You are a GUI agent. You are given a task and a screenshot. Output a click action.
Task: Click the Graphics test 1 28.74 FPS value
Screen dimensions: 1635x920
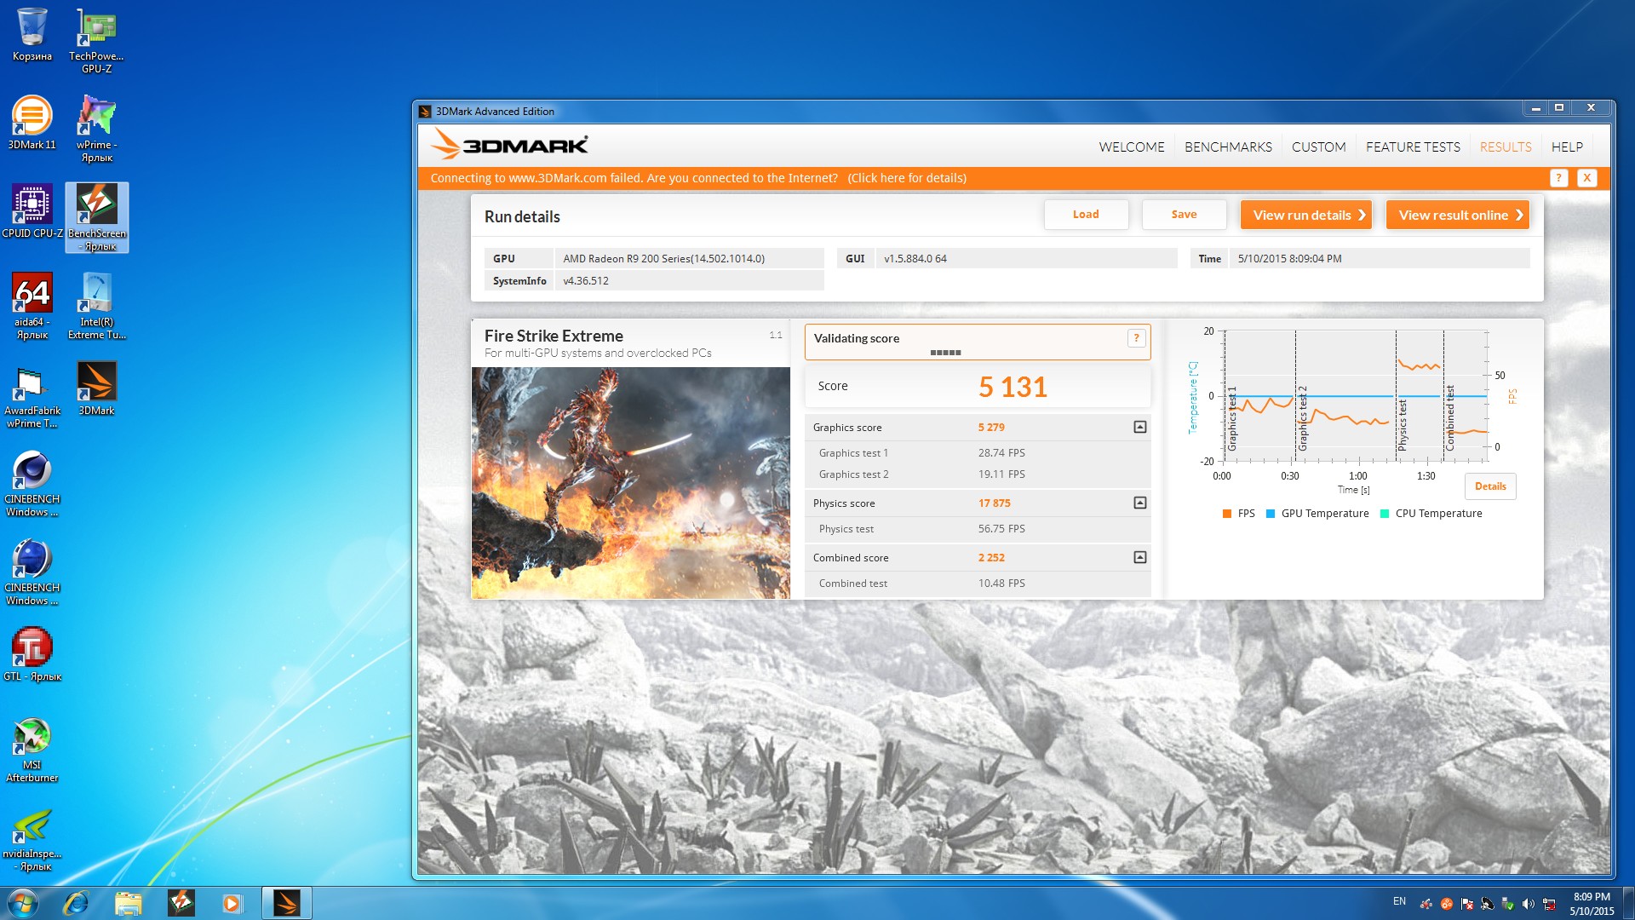[x=1001, y=453]
